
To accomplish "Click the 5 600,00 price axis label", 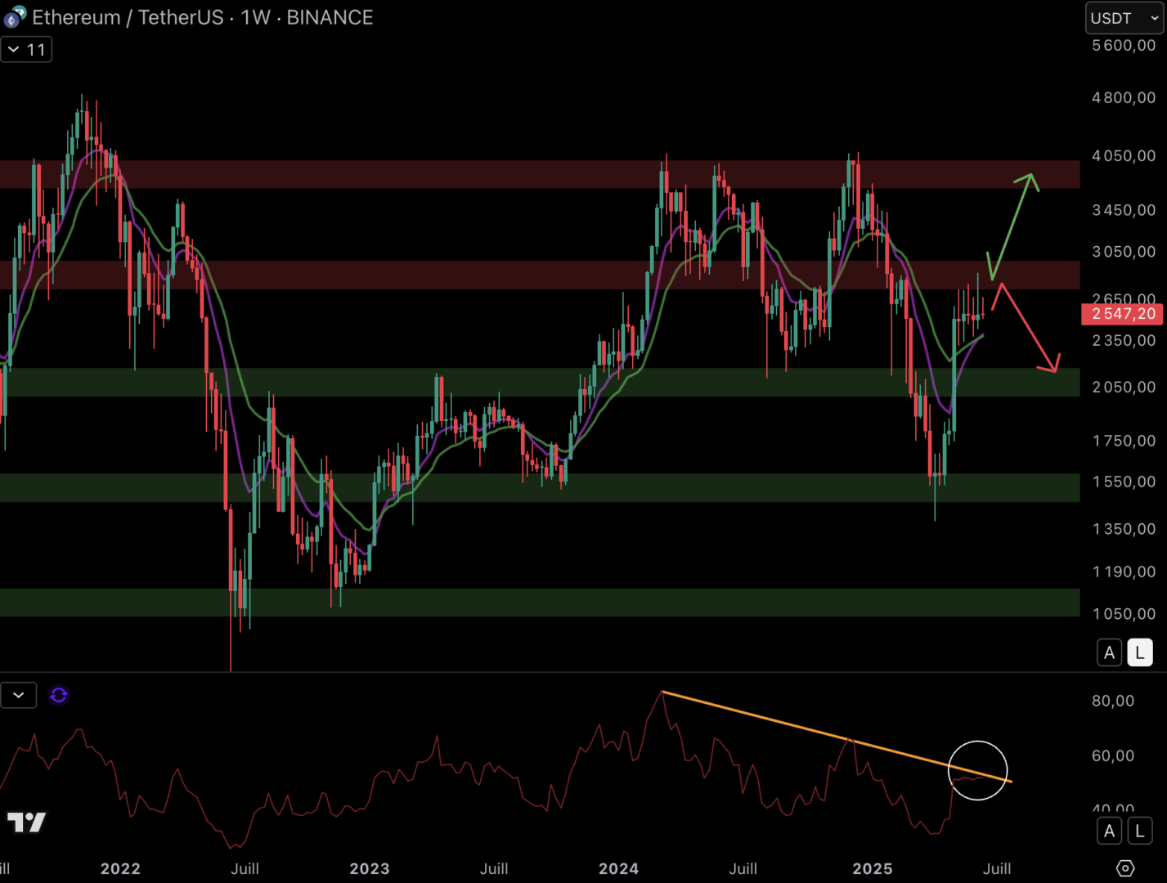I will (x=1124, y=45).
